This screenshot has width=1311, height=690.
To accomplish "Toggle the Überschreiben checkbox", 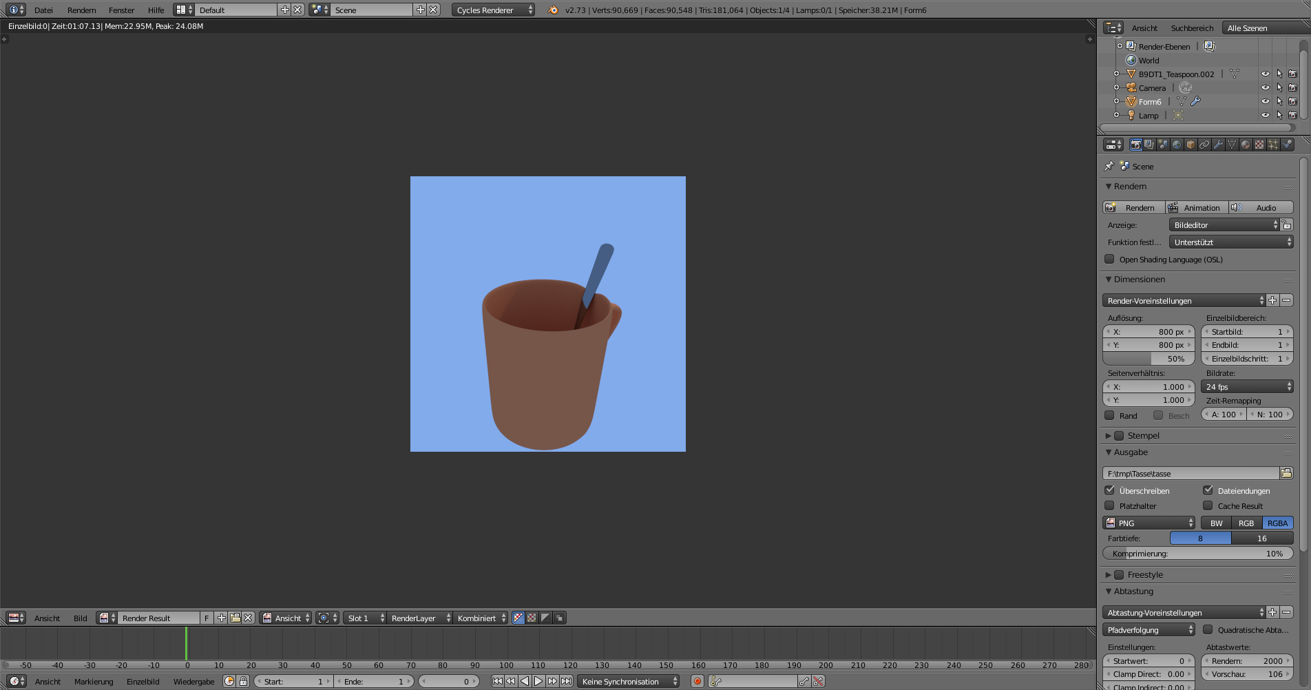I will click(x=1110, y=490).
